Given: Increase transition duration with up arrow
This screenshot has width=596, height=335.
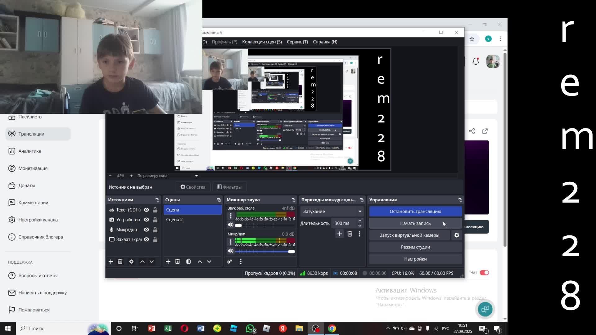Looking at the screenshot, I should [x=360, y=221].
